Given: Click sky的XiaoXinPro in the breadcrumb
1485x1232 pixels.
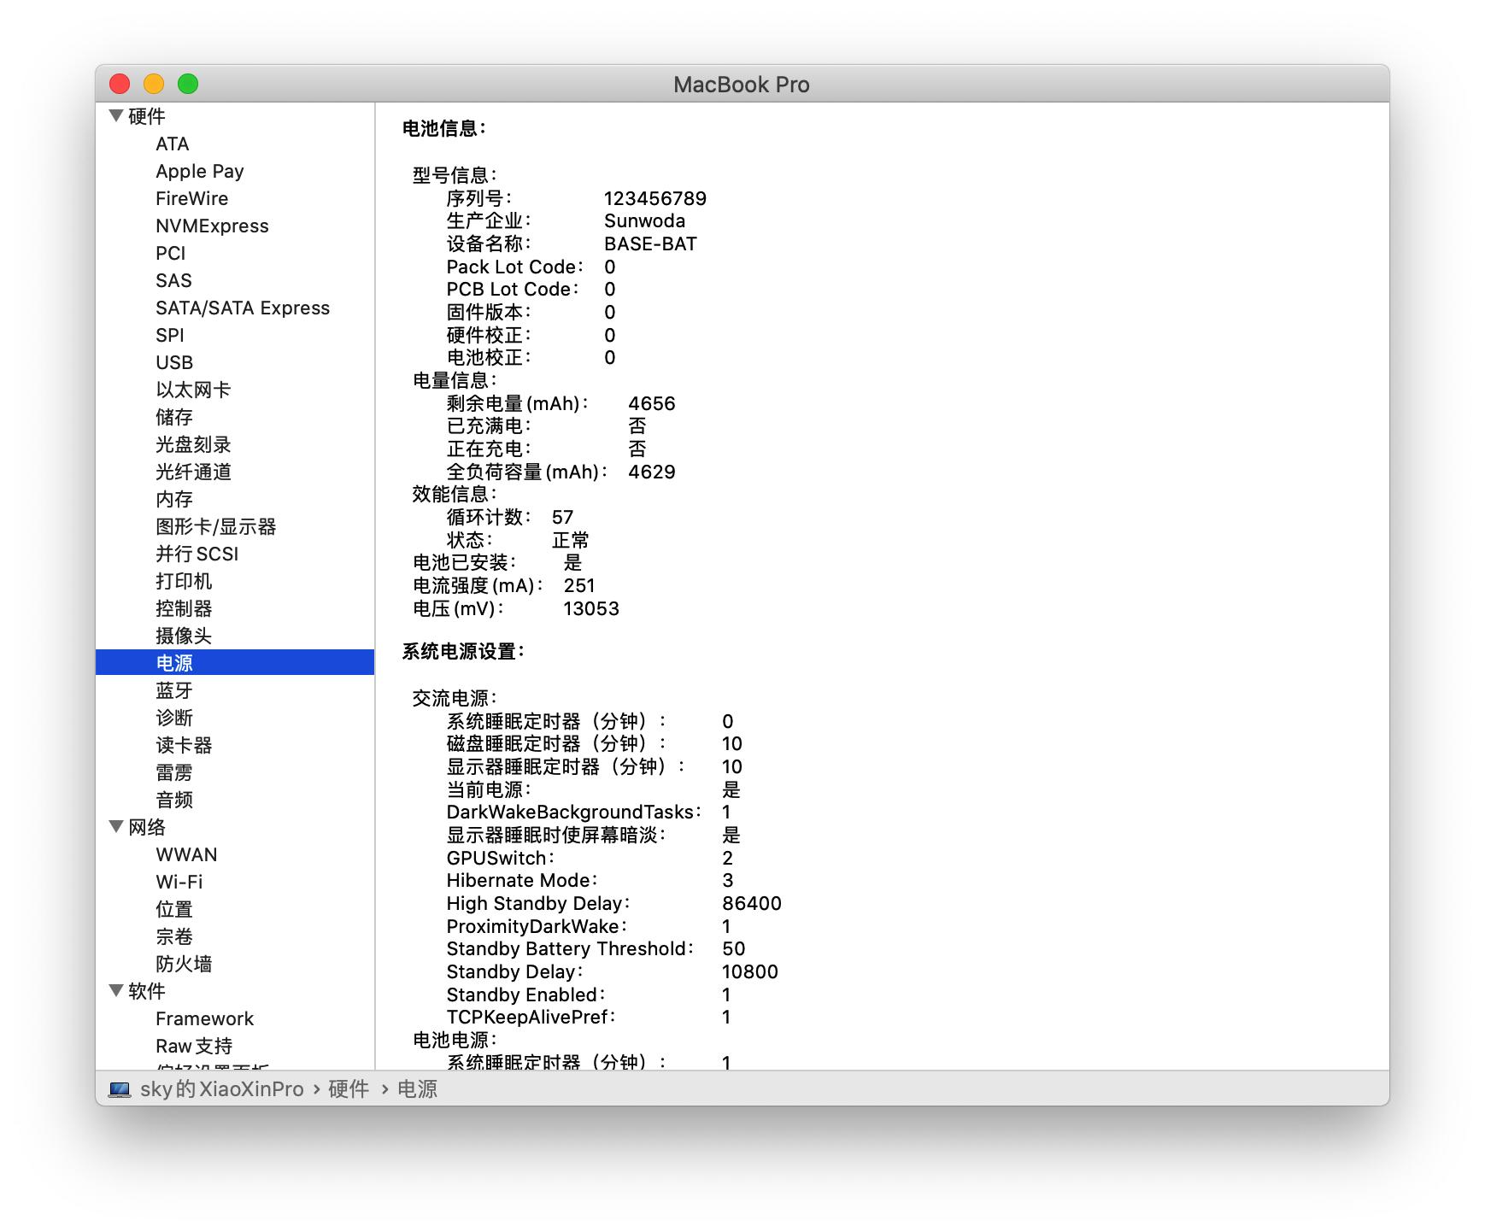Looking at the screenshot, I should [222, 1090].
